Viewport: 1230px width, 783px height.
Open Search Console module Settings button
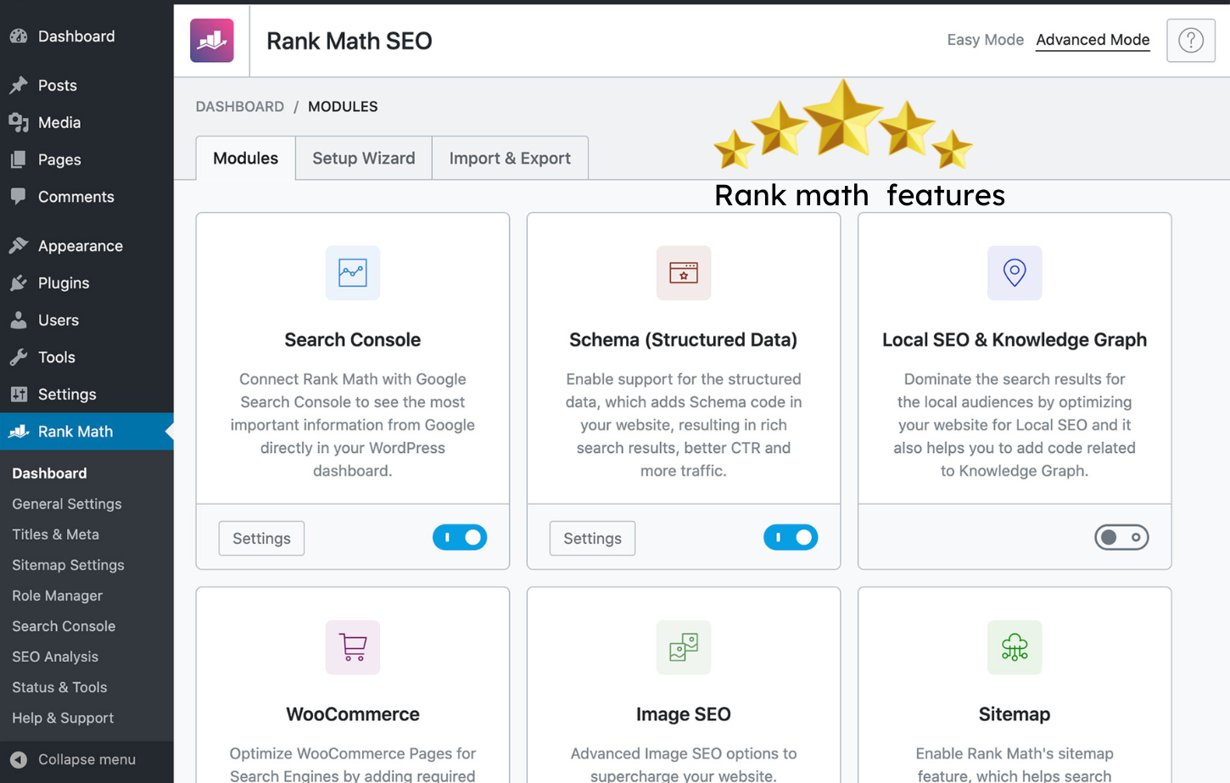tap(261, 538)
